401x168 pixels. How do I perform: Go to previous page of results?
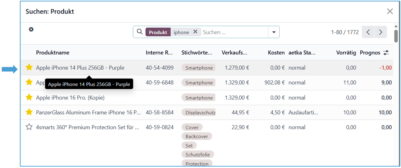coord(368,32)
